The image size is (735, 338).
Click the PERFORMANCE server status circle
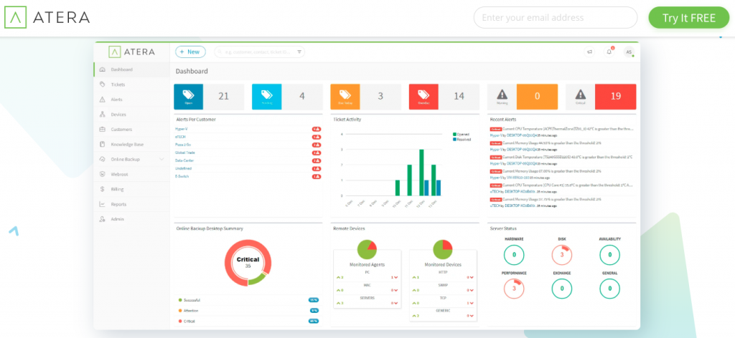514,289
